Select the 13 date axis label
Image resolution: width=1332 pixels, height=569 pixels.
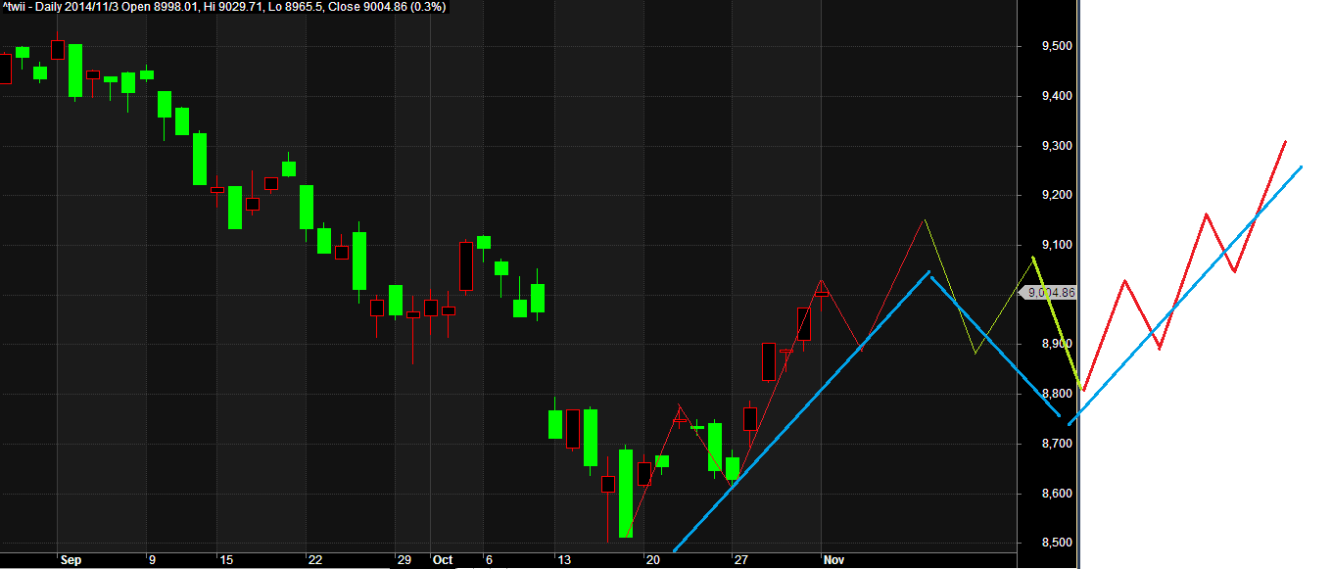pos(563,560)
